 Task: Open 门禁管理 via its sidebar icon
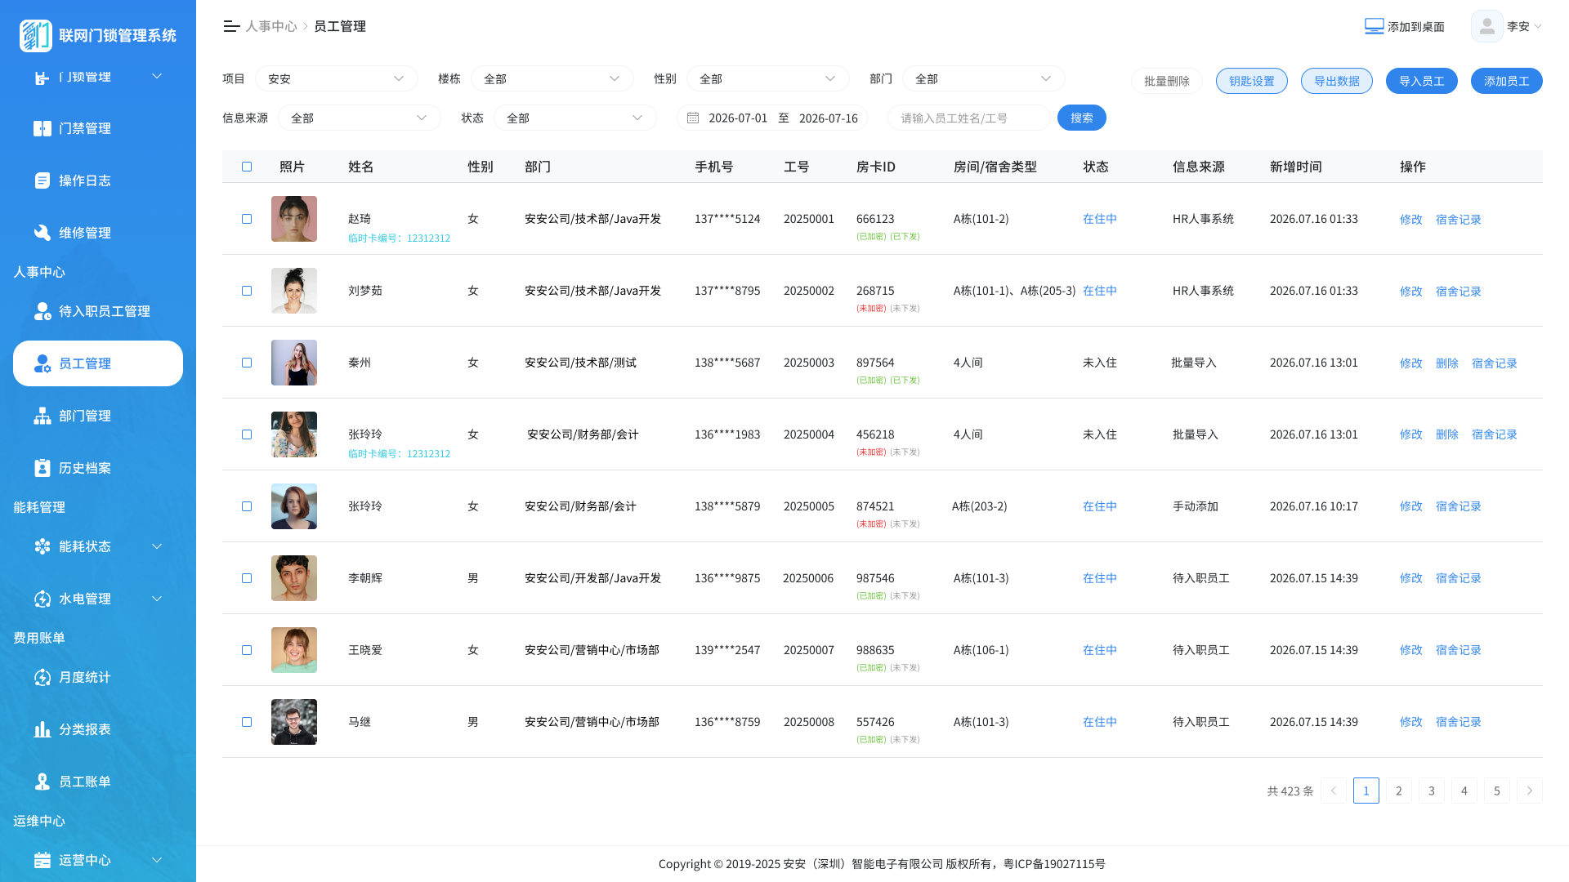(x=42, y=128)
